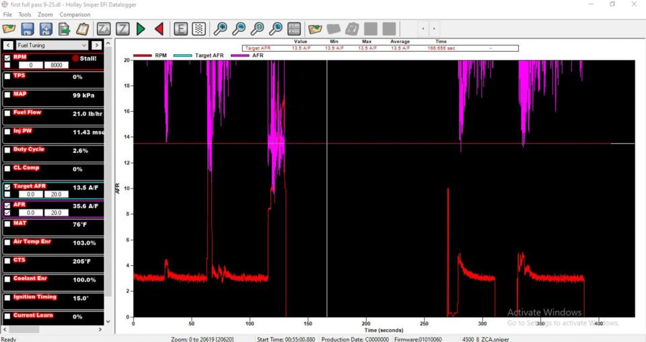Click the Air Temp Enr label
Viewport: 646px width, 342px height.
(32, 242)
